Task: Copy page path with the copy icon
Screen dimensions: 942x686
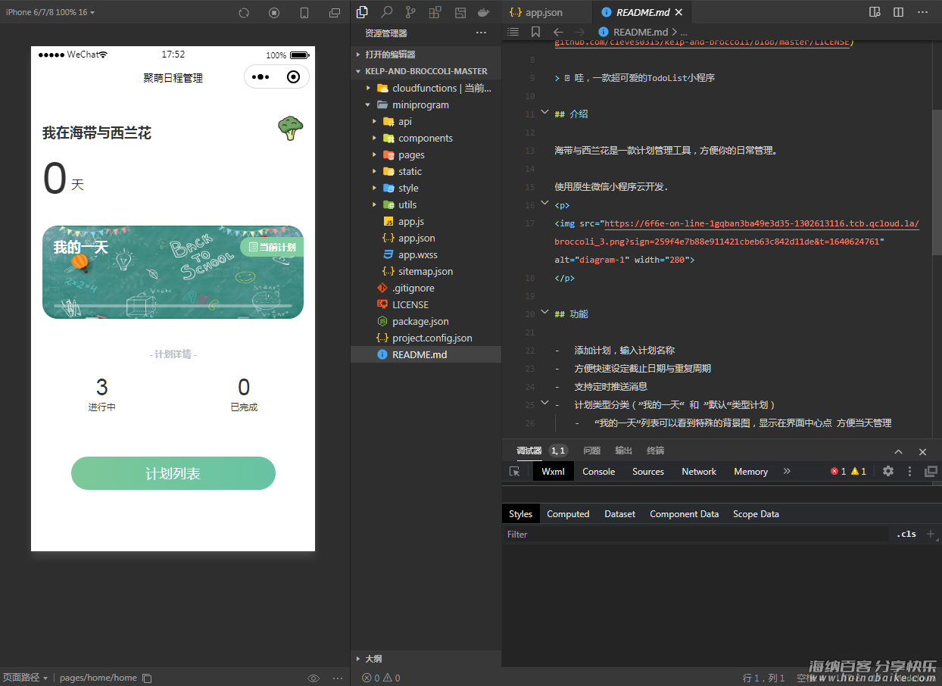Action: point(148,678)
